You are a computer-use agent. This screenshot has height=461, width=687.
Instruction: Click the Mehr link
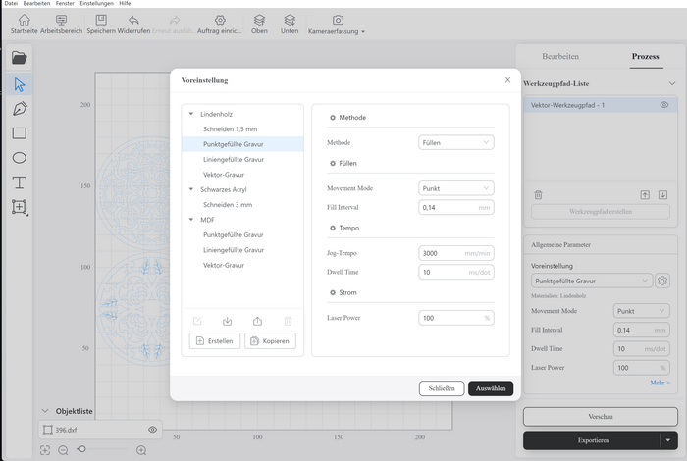tap(660, 383)
